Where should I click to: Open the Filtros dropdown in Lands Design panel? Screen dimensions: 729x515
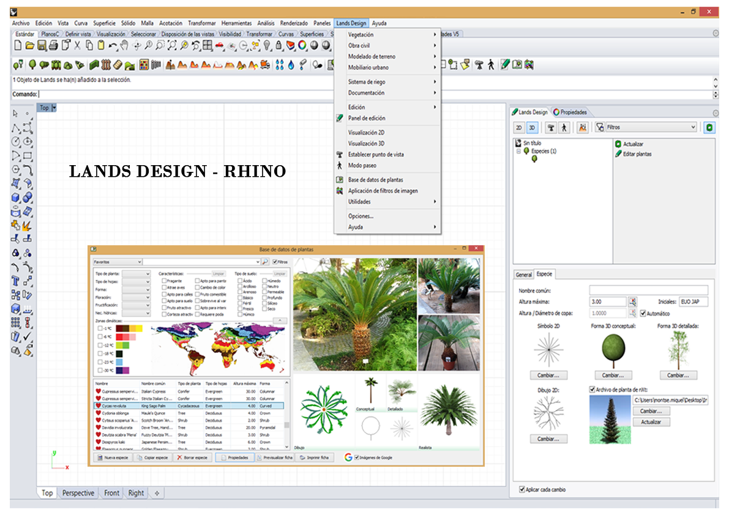coord(651,127)
